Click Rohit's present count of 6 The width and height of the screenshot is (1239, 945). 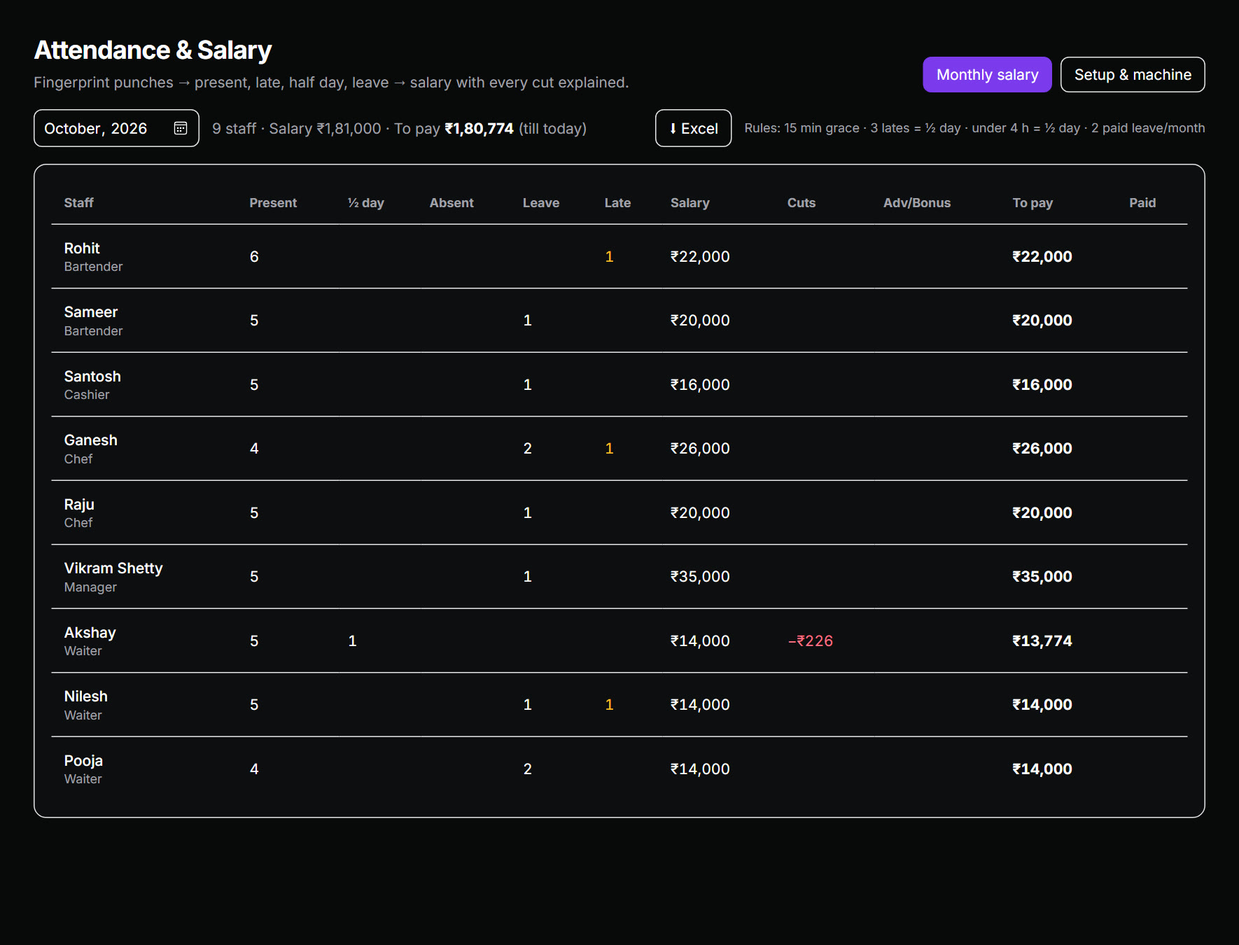coord(254,257)
